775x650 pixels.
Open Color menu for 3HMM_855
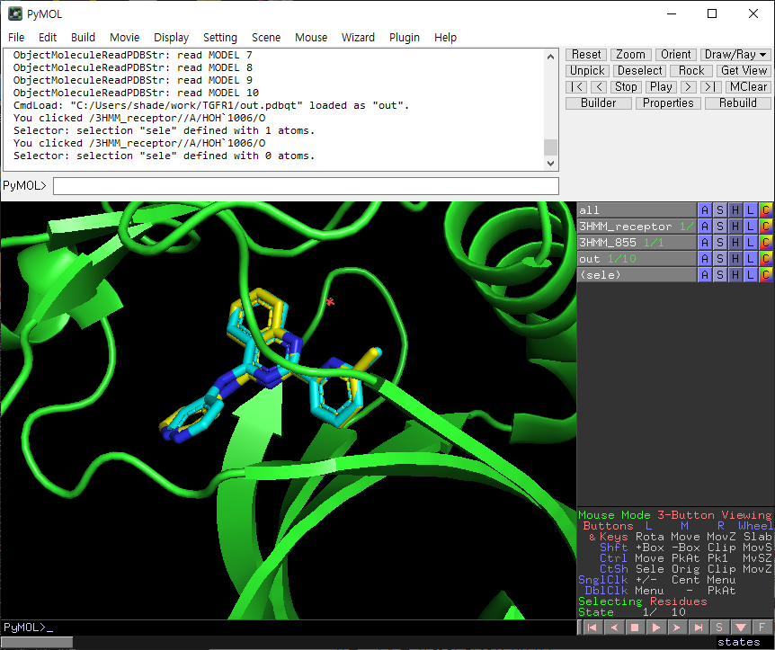766,243
